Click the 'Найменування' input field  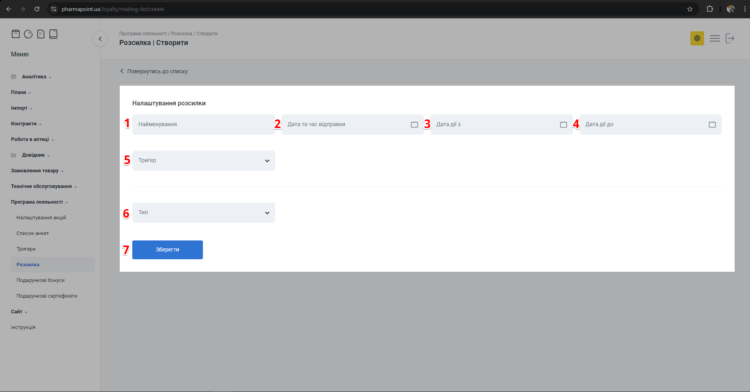point(203,125)
